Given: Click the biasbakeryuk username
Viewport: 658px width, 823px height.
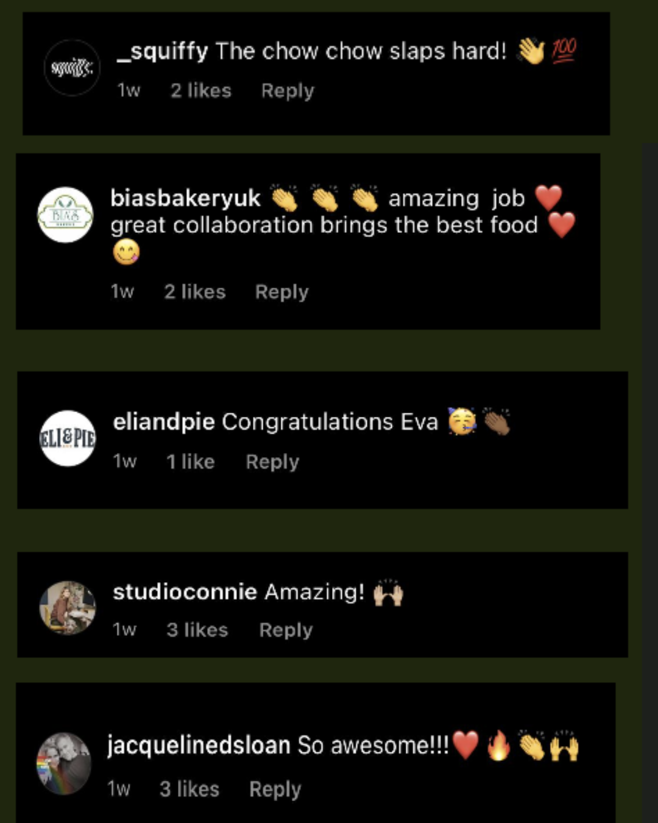Looking at the screenshot, I should coord(186,198).
